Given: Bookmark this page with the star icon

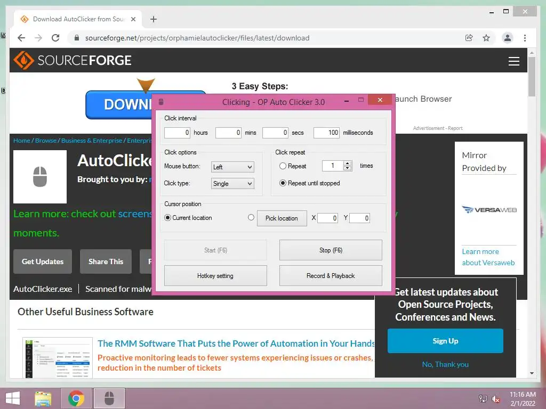Looking at the screenshot, I should [x=486, y=38].
